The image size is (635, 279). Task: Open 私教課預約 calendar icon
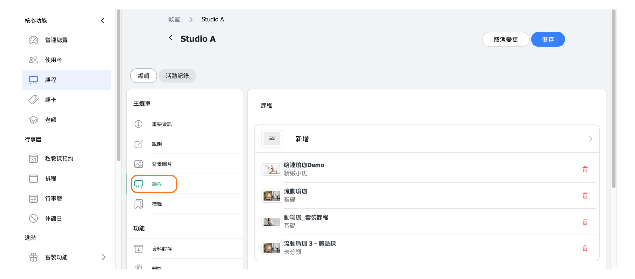click(33, 159)
